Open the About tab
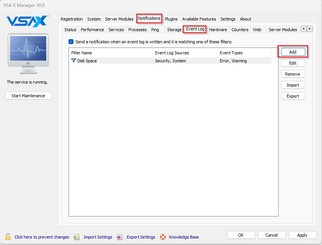Screen dimensions: 322x245 [x=245, y=19]
